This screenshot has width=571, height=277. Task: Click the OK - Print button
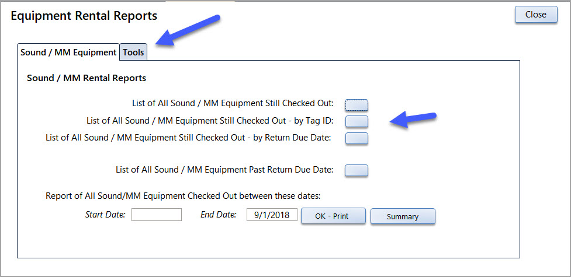click(x=333, y=216)
